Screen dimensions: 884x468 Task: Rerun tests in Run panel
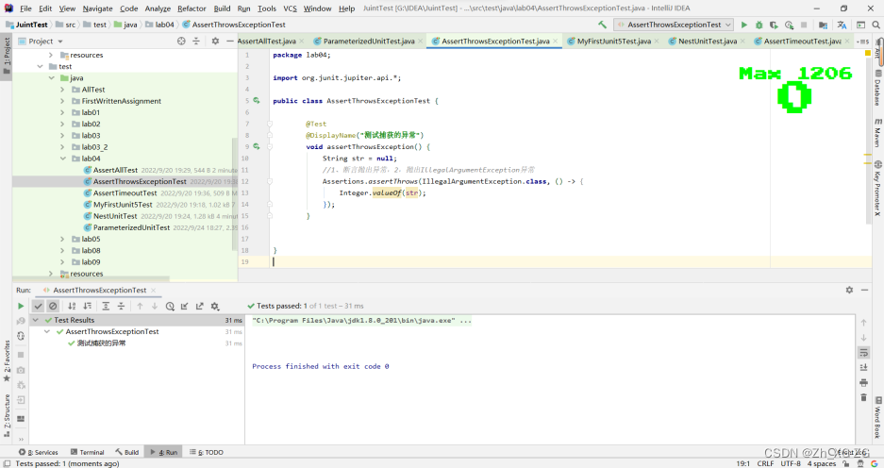tap(21, 306)
